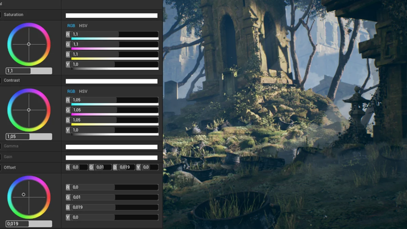Adjust the Offset Y slider below the wheel

pos(115,217)
